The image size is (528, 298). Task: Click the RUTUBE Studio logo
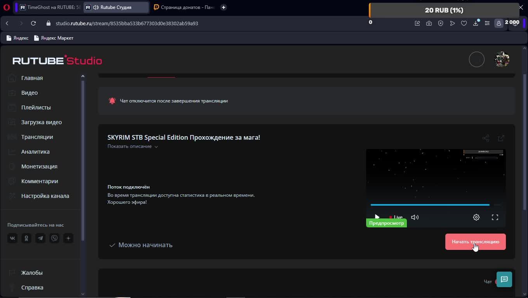[57, 60]
